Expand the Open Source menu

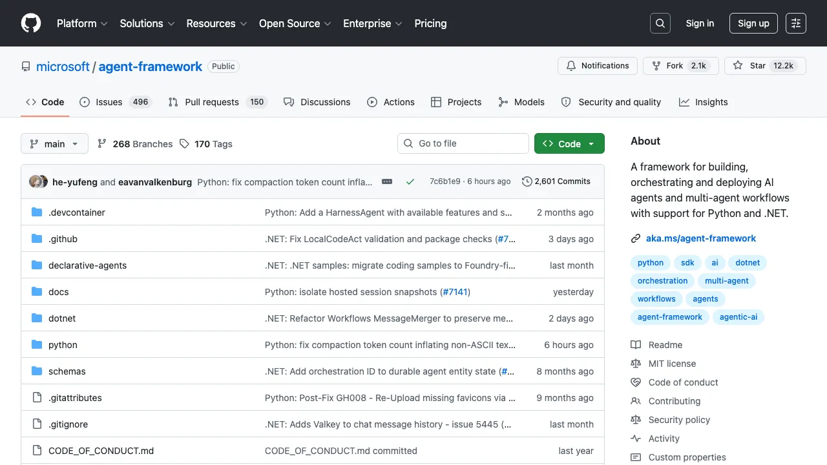(x=295, y=23)
